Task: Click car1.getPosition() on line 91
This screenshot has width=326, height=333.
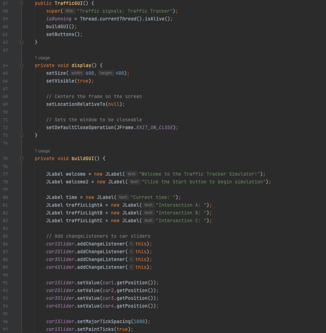Action: tap(128, 283)
